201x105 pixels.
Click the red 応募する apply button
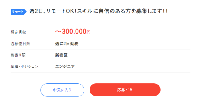125,90
